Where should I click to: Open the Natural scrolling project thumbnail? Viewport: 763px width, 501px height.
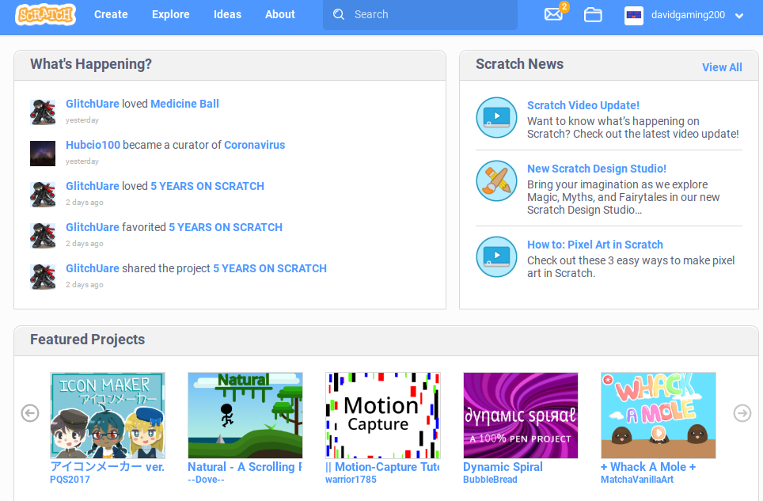click(245, 416)
